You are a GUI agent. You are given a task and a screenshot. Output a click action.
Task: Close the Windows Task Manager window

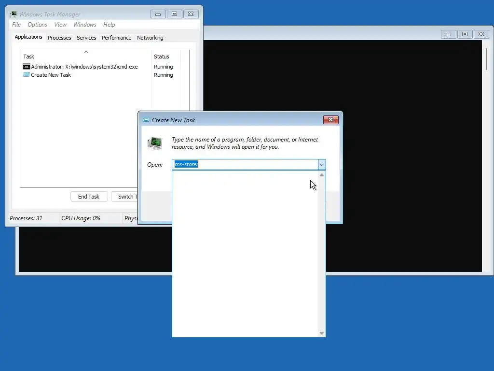pyautogui.click(x=191, y=14)
